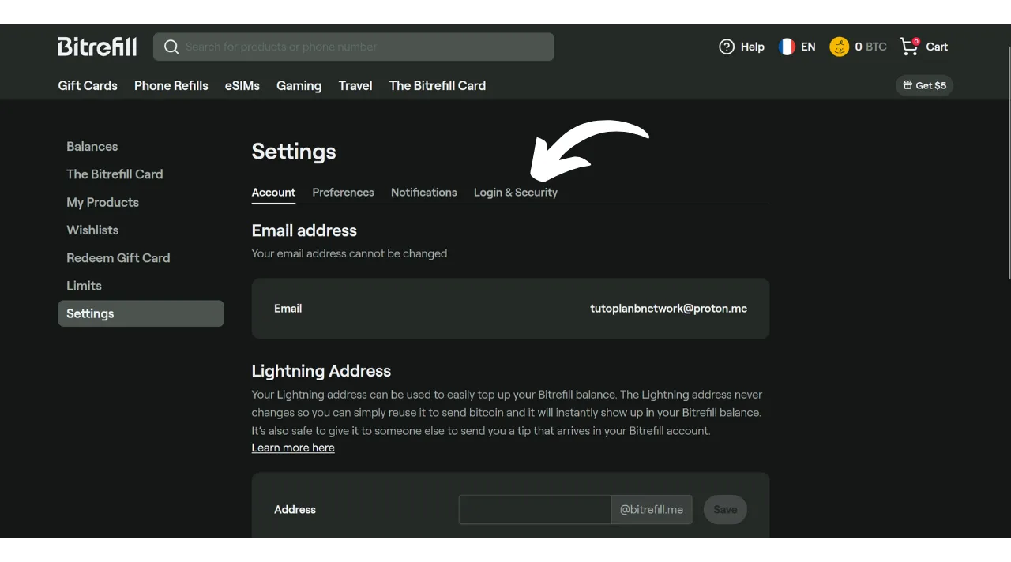This screenshot has width=1011, height=562.
Task: Go to Balances in sidebar
Action: pos(92,146)
